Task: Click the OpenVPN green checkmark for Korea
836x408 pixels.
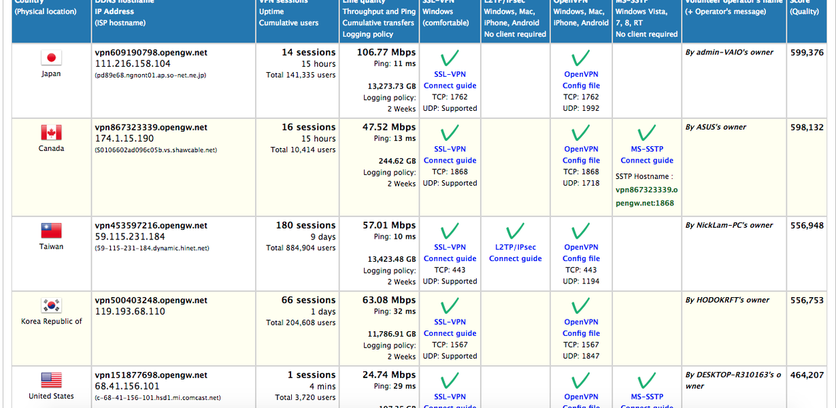Action: (581, 305)
